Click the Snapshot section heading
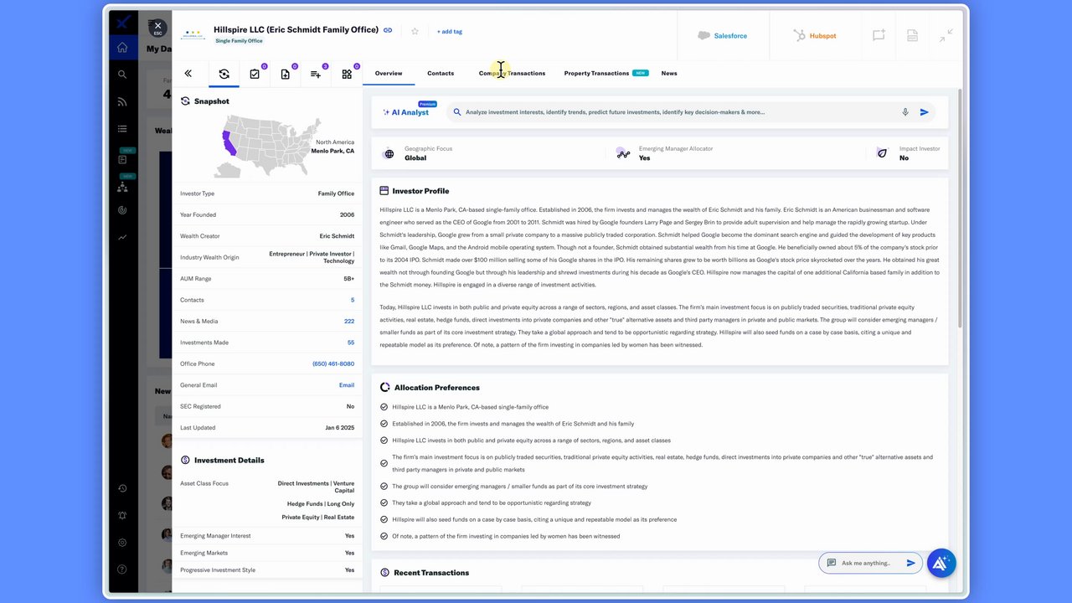 click(x=211, y=101)
